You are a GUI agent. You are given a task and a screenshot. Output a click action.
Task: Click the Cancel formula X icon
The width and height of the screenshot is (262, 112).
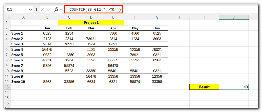pyautogui.click(x=43, y=9)
